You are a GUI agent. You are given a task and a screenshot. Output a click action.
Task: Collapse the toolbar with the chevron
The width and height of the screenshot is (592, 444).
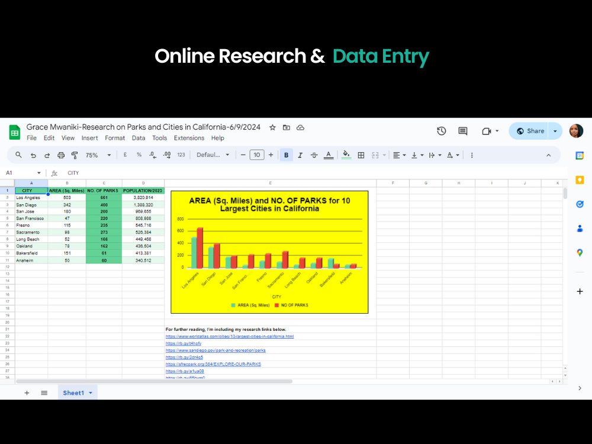click(549, 155)
